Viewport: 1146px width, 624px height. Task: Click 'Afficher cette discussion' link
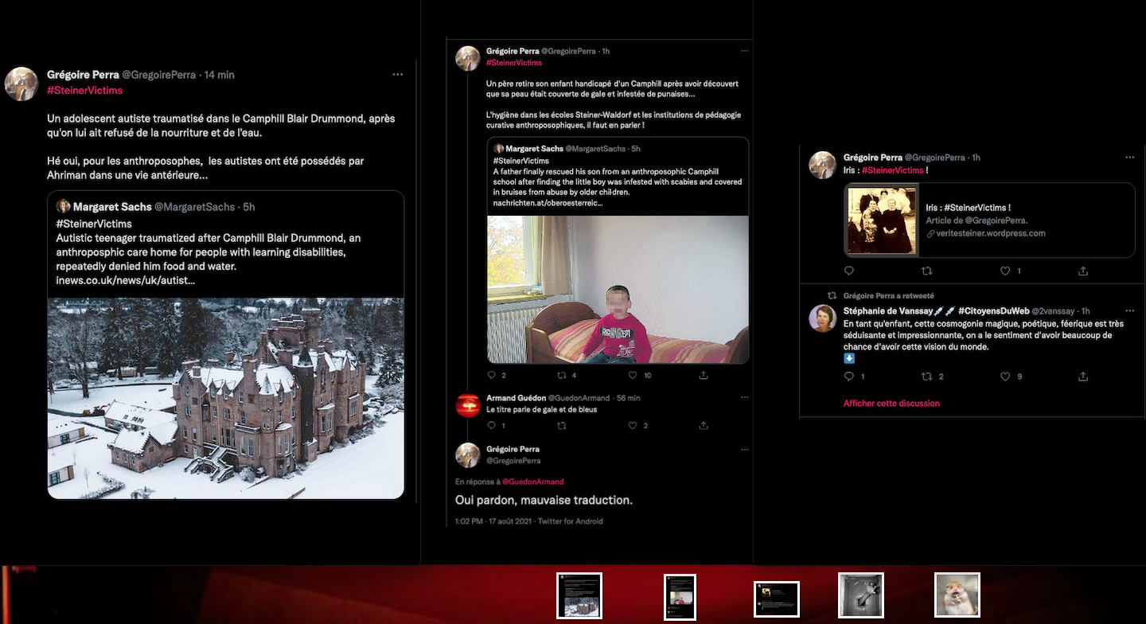tap(891, 404)
